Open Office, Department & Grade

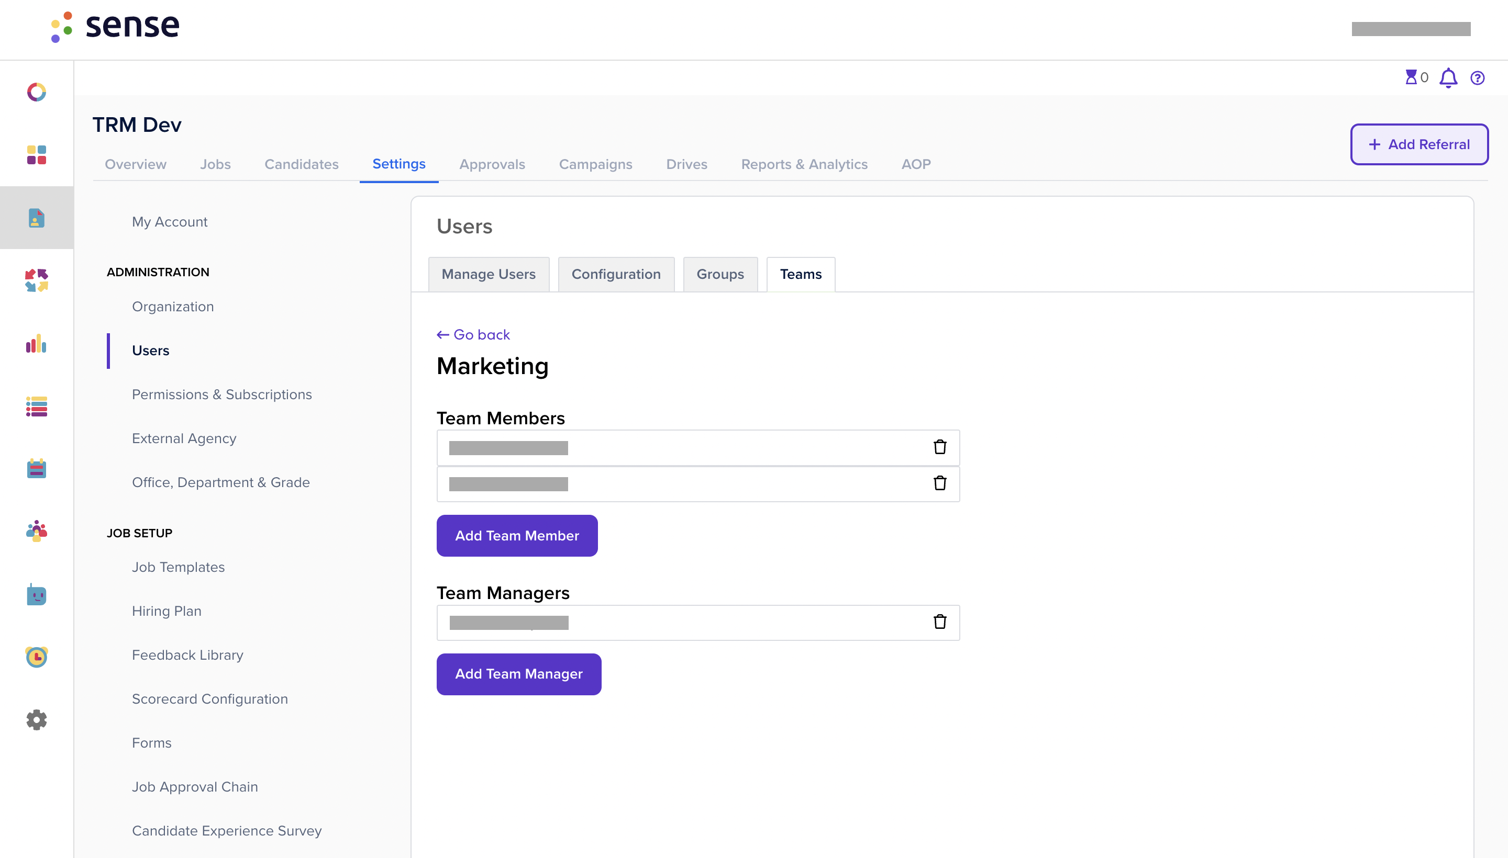pyautogui.click(x=220, y=482)
